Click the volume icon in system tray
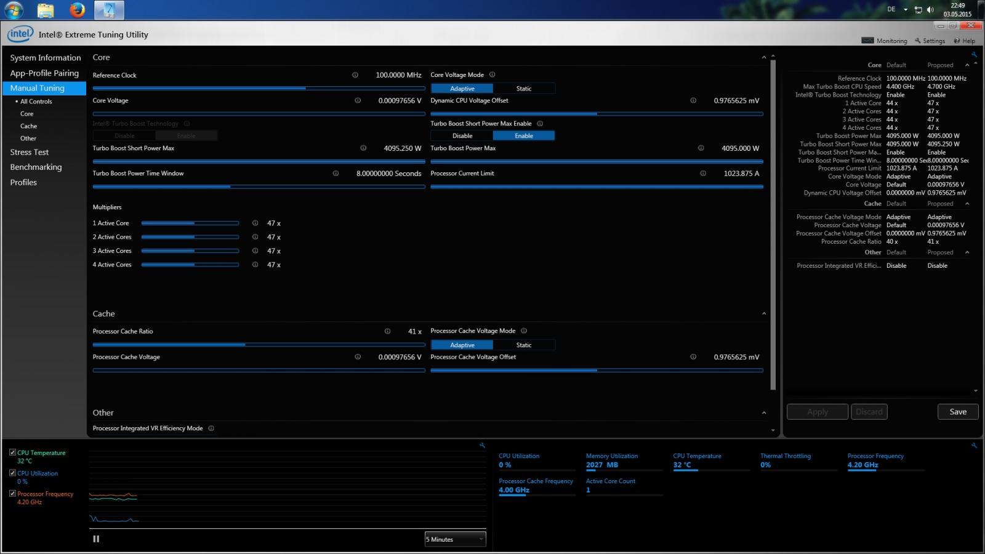This screenshot has width=985, height=554. tap(930, 10)
